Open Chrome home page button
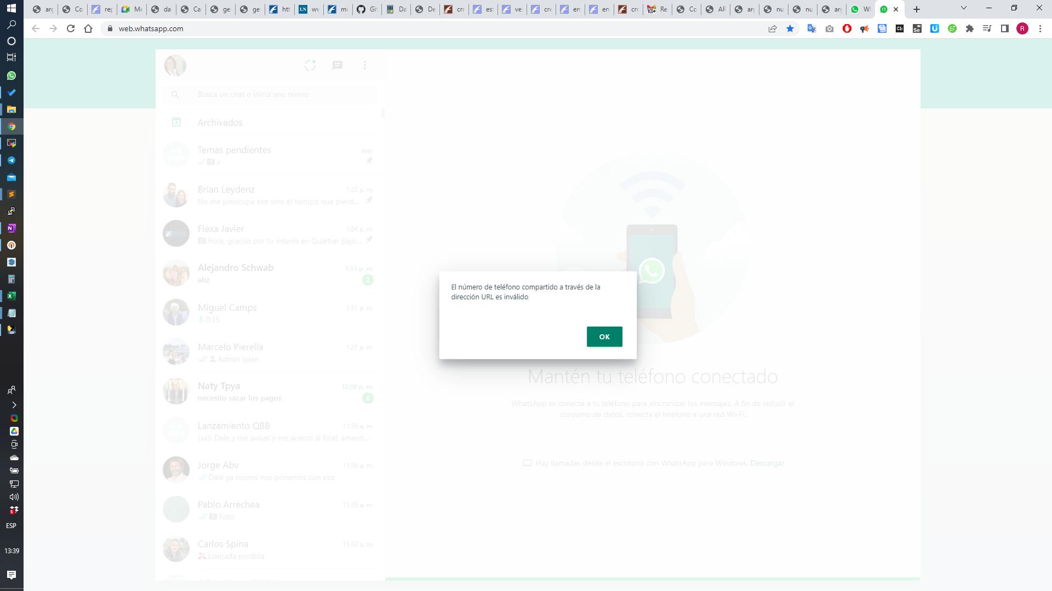Image resolution: width=1052 pixels, height=591 pixels. (88, 28)
